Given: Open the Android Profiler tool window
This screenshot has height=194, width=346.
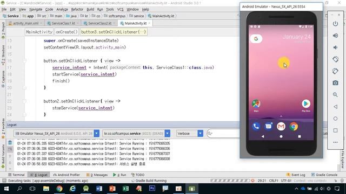Looking at the screenshot, I should [66, 175].
